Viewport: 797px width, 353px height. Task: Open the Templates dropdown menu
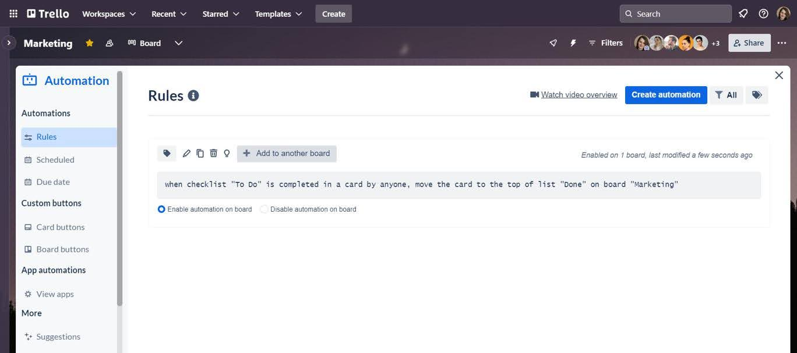(x=278, y=13)
